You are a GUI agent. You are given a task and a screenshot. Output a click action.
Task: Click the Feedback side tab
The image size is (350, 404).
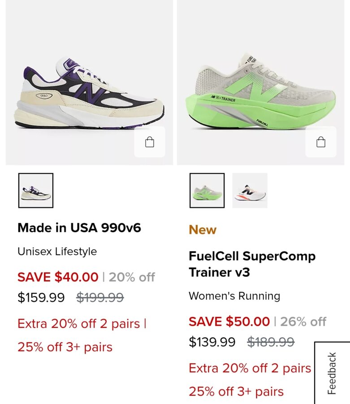(332, 373)
